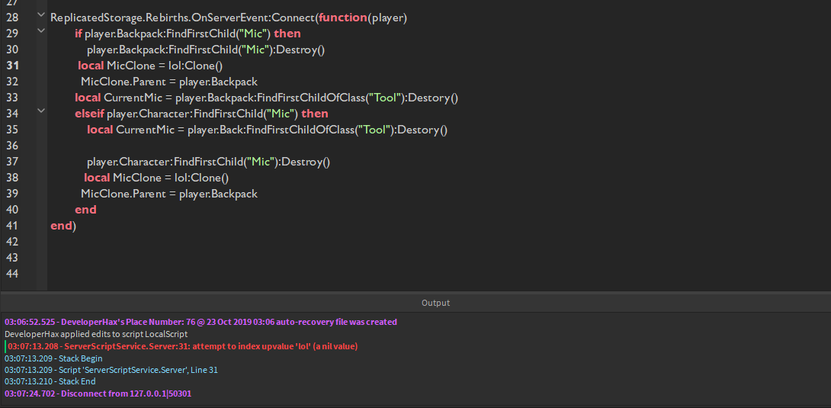Viewport: 831px width, 408px height.
Task: Click line number 33 in the gutter
Action: tap(12, 98)
